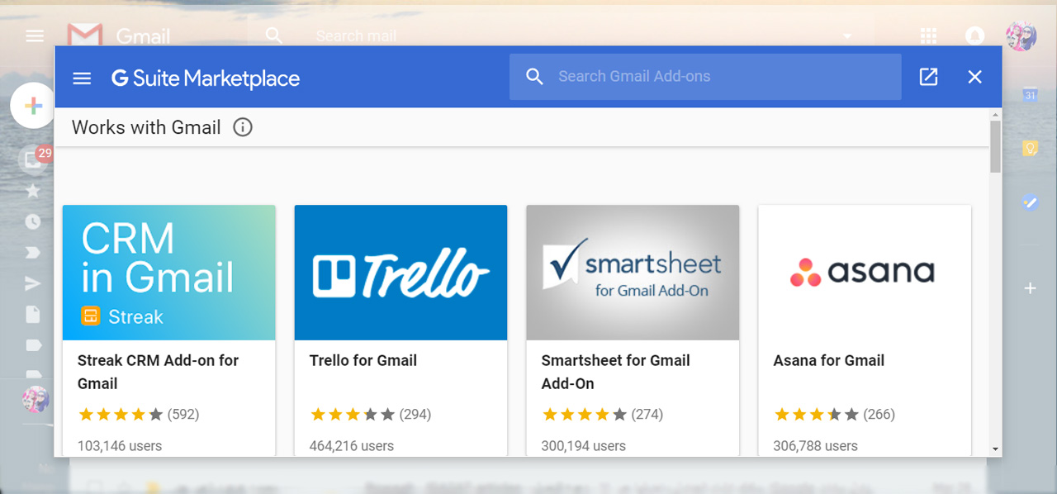Click the info icon beside Works with Gmail

click(243, 127)
